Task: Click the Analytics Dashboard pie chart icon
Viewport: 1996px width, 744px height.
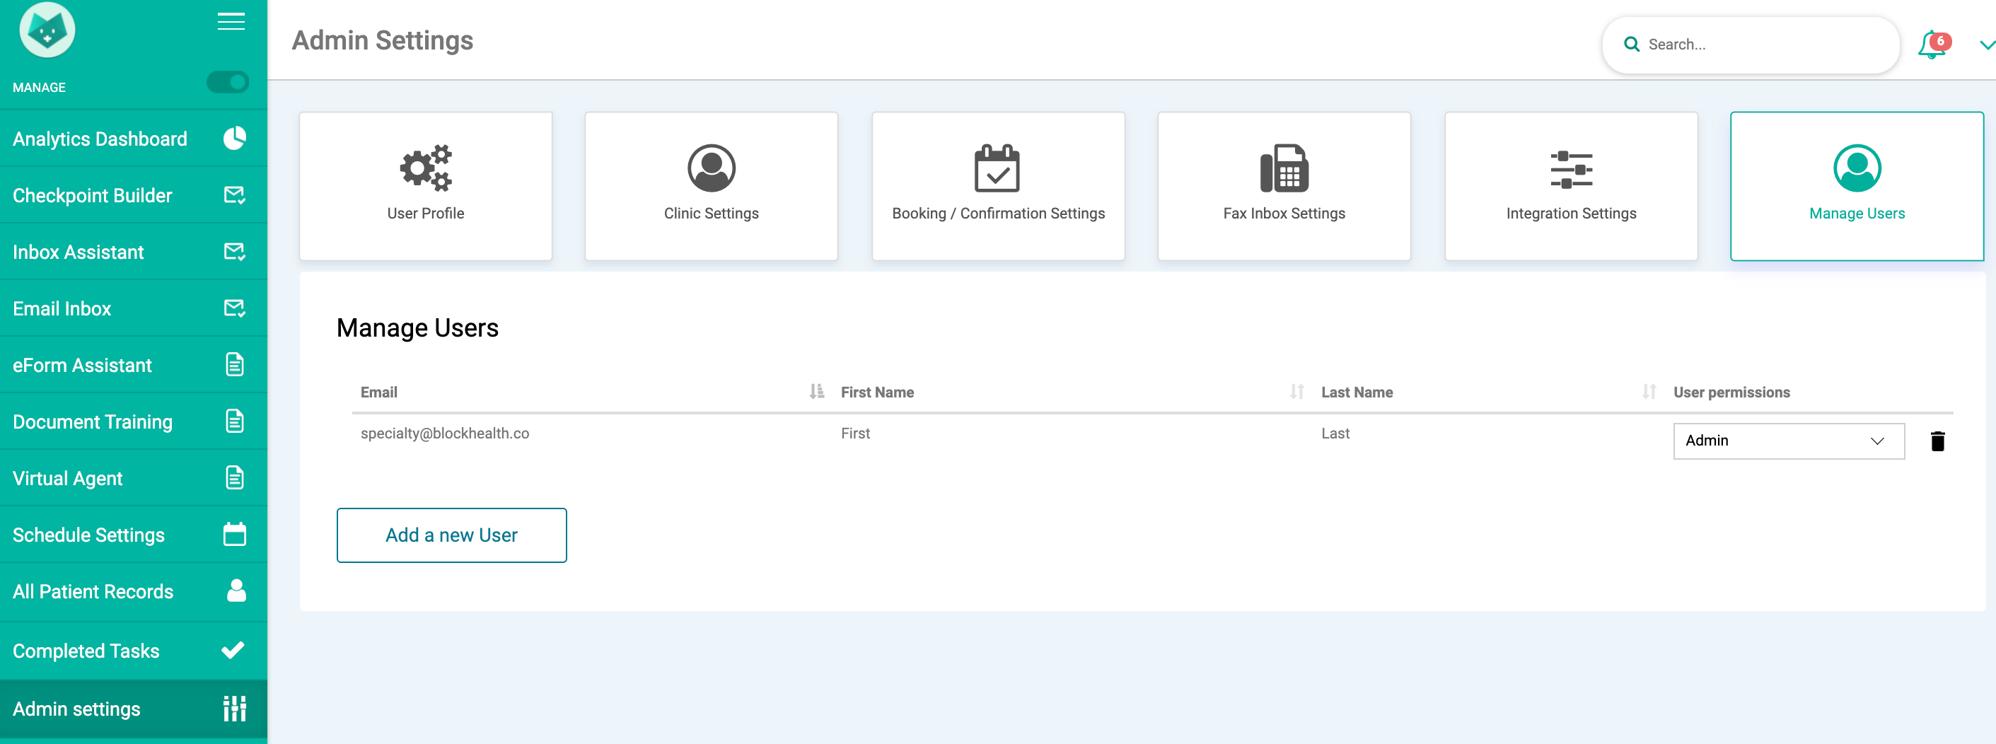Action: click(x=235, y=138)
